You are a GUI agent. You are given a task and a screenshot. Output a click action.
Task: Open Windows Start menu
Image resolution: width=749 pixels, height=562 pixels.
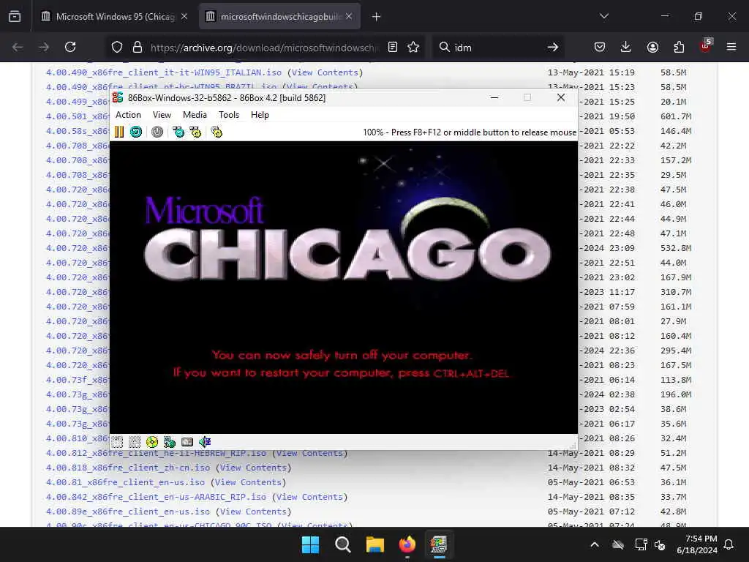tap(310, 544)
